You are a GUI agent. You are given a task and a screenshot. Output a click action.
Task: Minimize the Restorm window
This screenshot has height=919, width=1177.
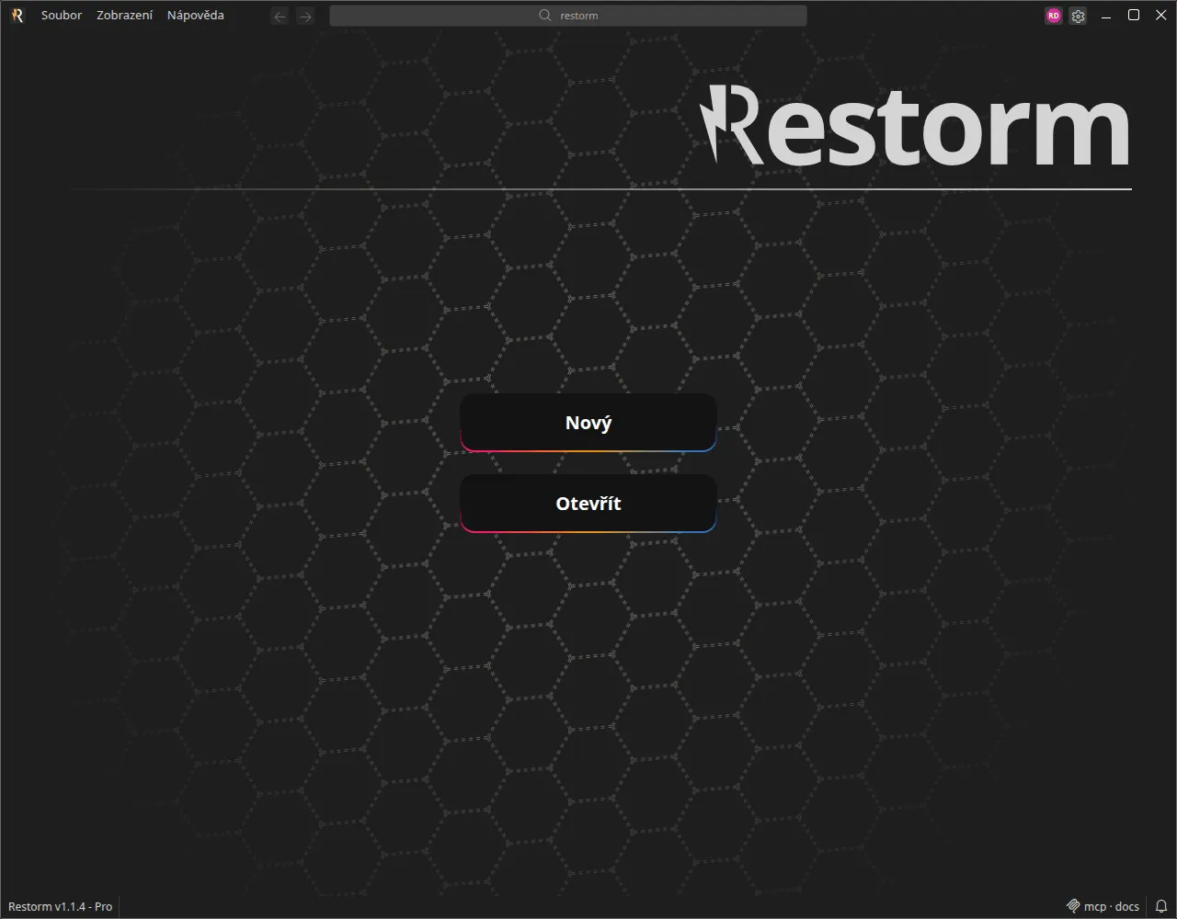(1106, 16)
